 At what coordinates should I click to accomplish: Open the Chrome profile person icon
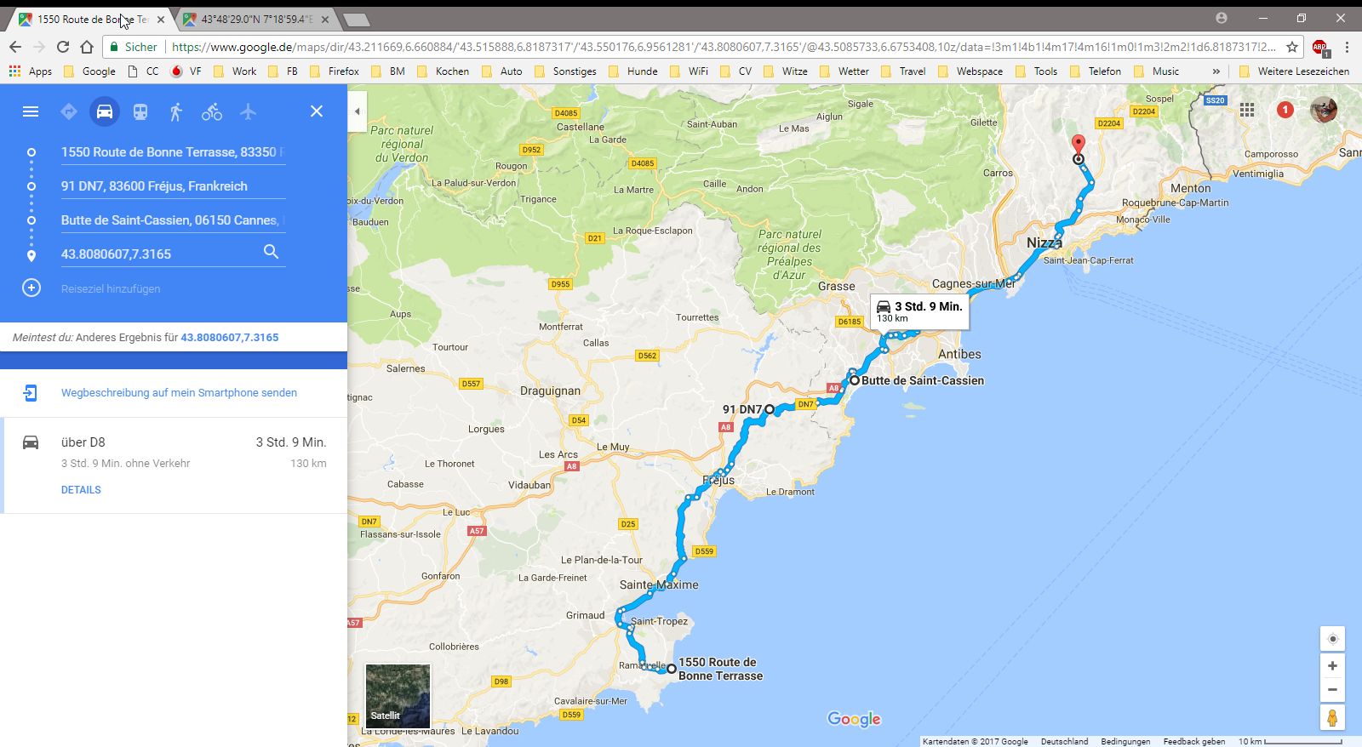click(x=1222, y=18)
